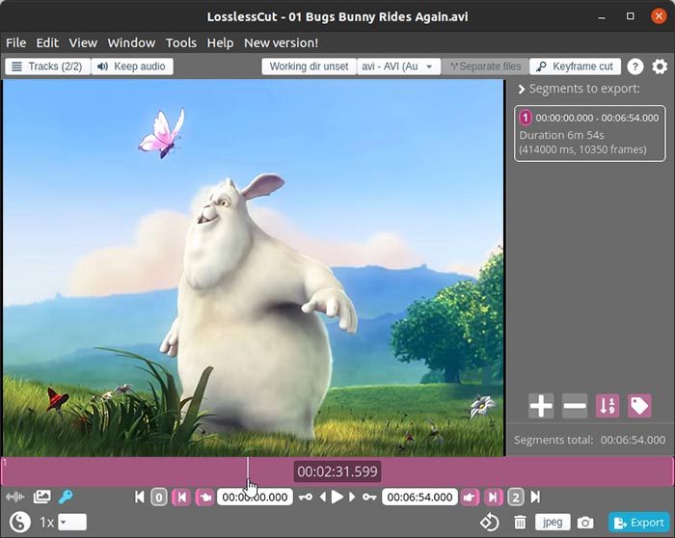Open the Tools menu
Screen dimensions: 675x538
[x=180, y=42]
